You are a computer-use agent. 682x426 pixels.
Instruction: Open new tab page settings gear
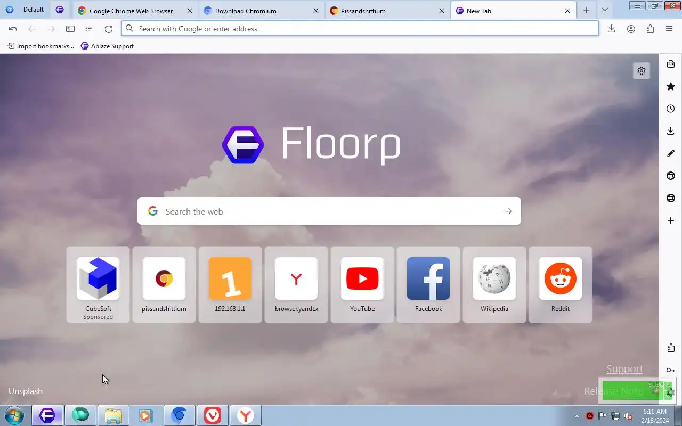(642, 71)
